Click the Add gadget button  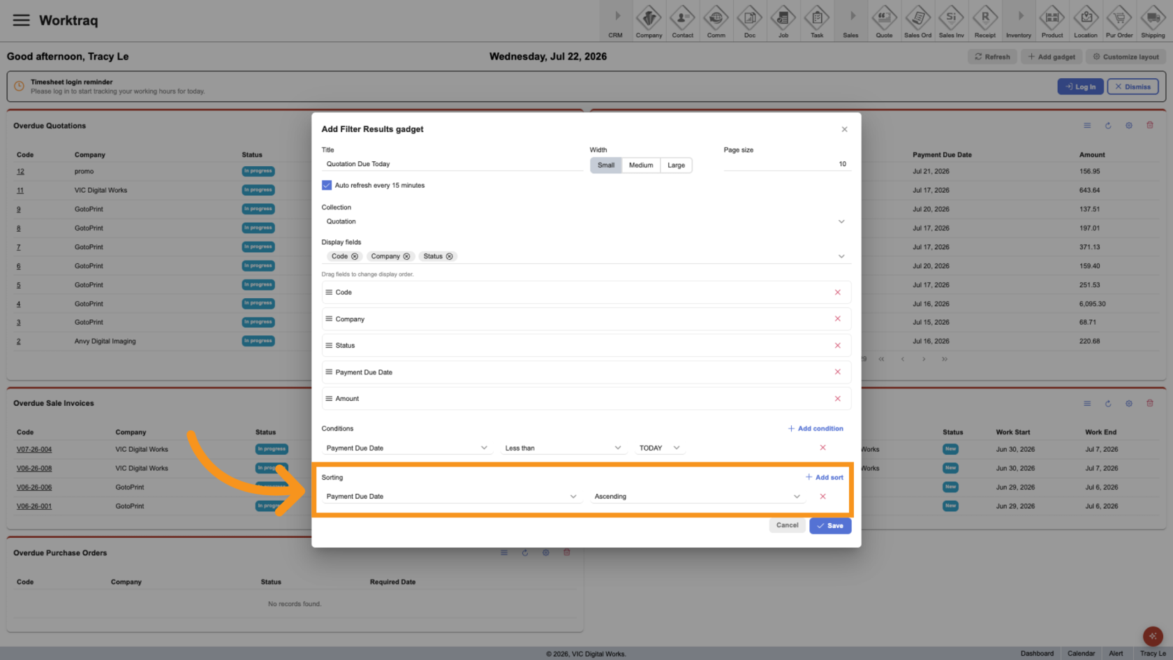pyautogui.click(x=1052, y=57)
